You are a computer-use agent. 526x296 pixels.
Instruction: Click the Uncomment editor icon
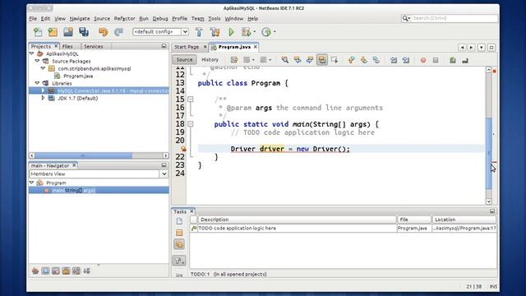pyautogui.click(x=465, y=60)
